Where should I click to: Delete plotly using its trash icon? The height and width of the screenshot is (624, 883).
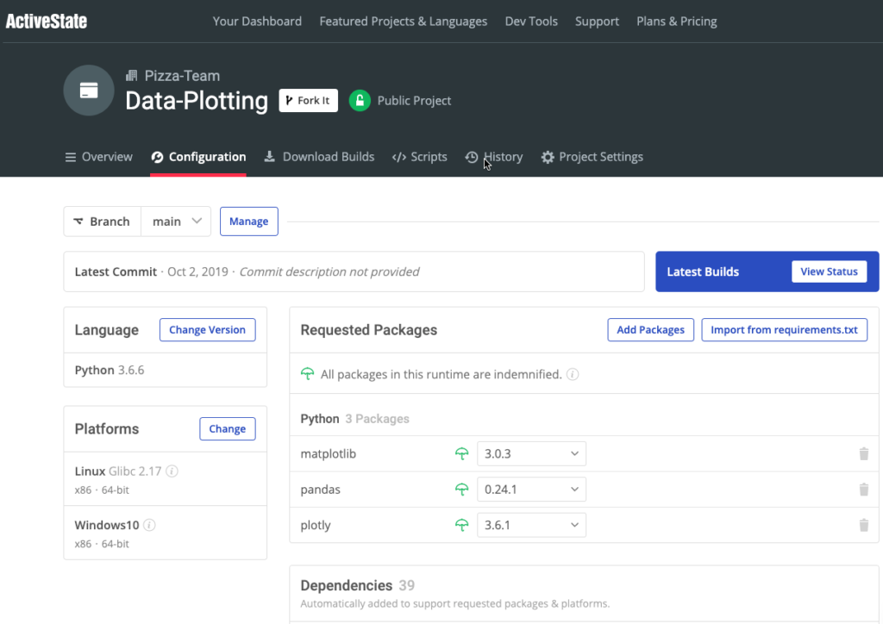click(863, 525)
